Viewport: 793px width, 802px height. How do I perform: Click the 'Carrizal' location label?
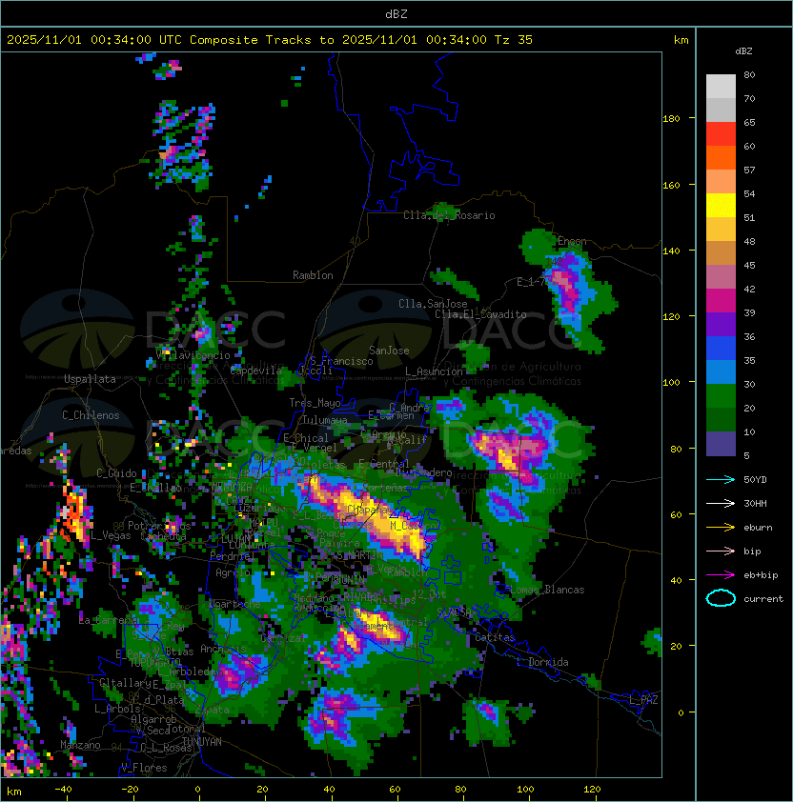point(284,638)
